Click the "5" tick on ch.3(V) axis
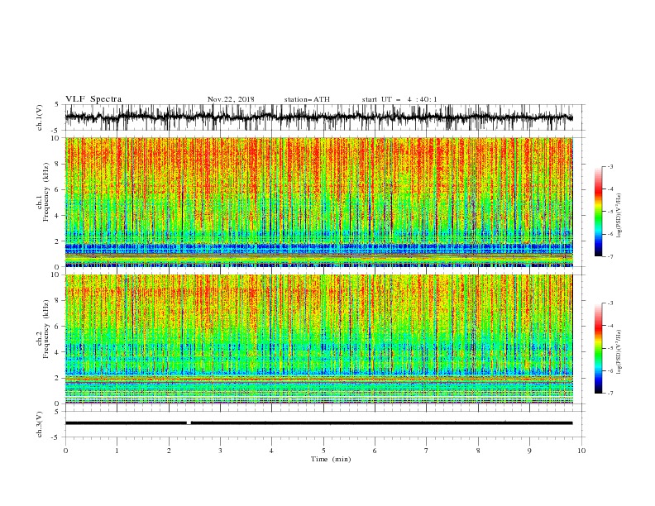The height and width of the screenshot is (506, 655). pyautogui.click(x=58, y=412)
